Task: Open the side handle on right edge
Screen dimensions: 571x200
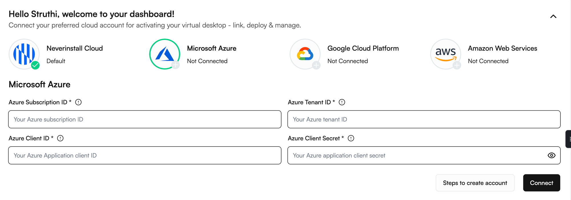Action: pyautogui.click(x=568, y=139)
